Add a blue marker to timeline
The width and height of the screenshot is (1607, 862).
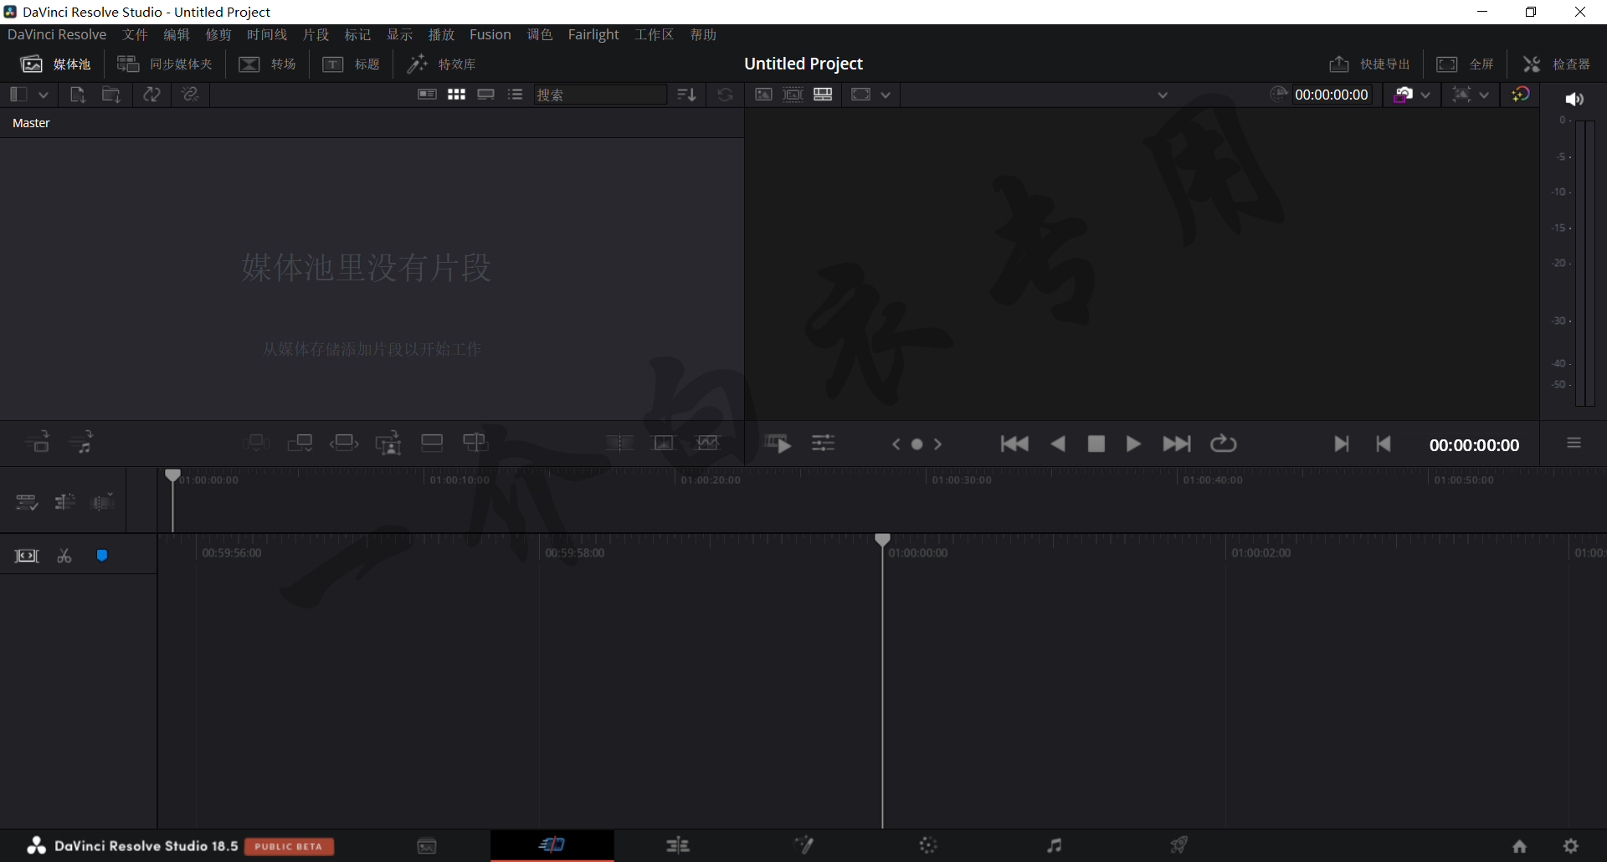click(x=102, y=556)
